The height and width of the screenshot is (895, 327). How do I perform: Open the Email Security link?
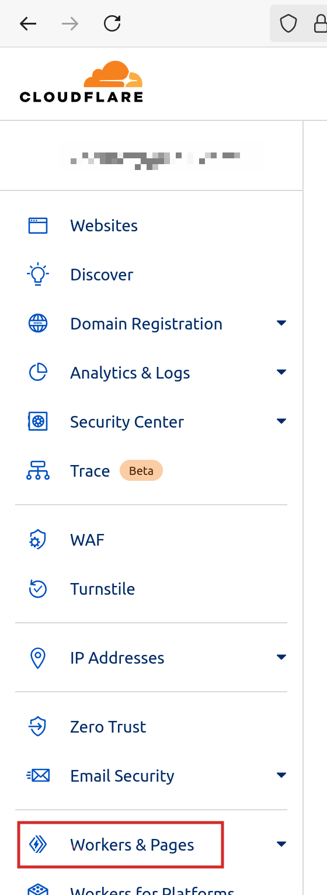click(122, 776)
